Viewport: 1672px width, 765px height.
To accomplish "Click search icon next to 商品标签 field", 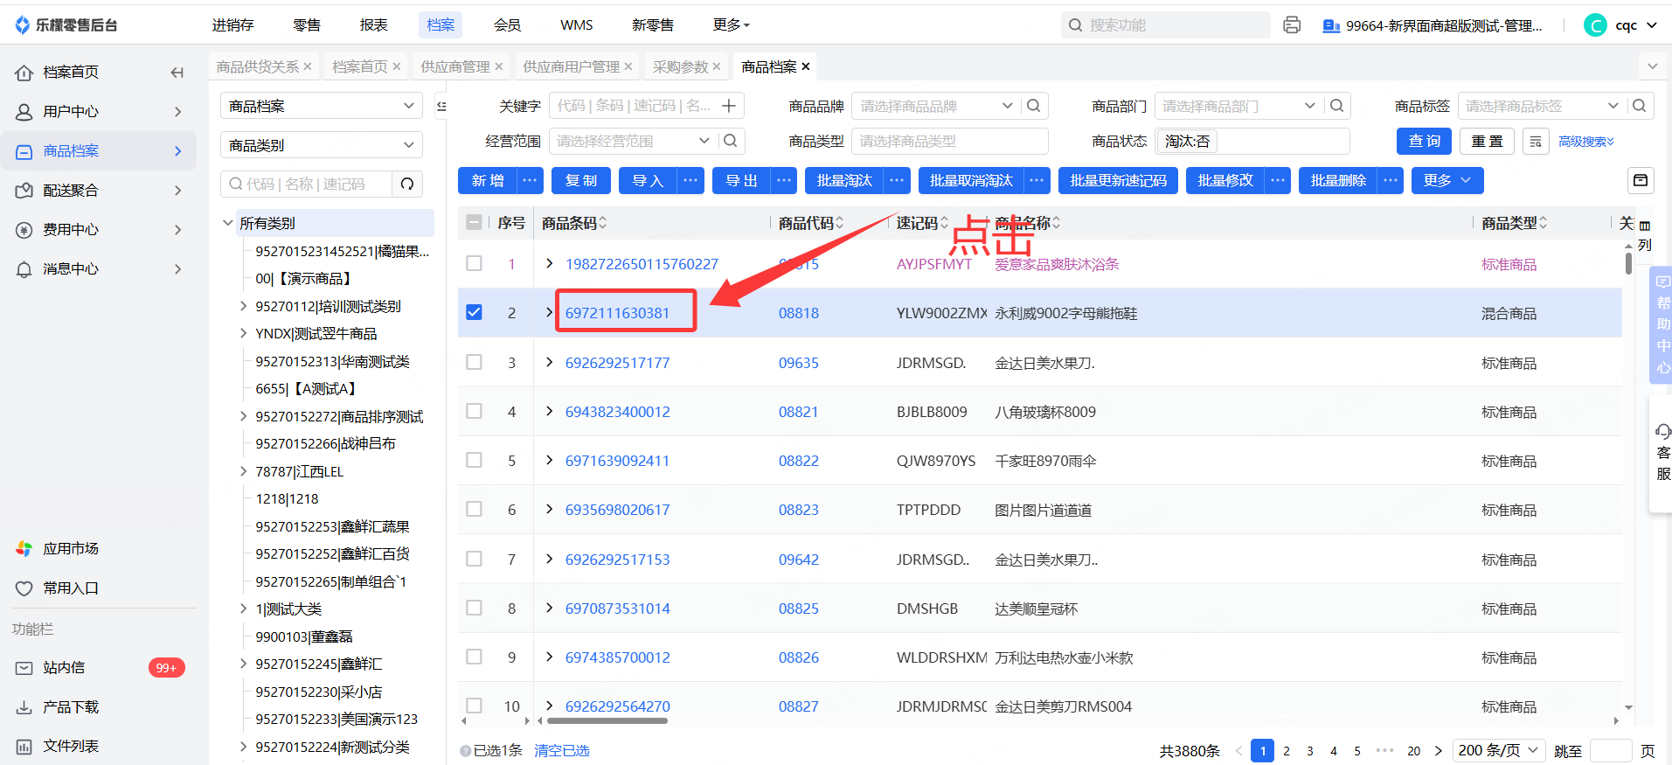I will 1639,106.
